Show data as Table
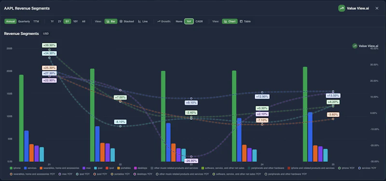386x181 pixels. 245,21
